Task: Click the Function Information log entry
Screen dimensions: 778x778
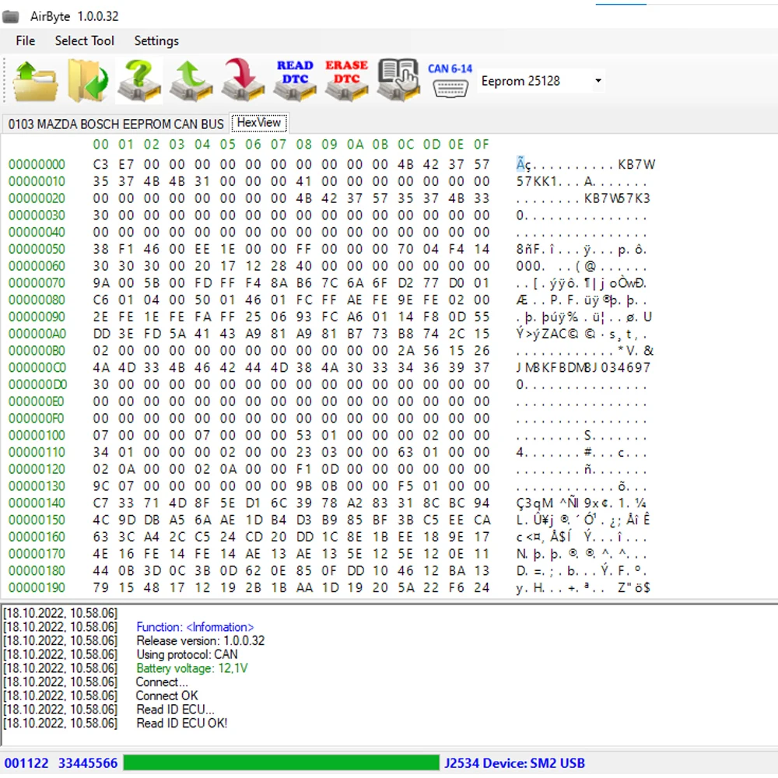Action: [194, 627]
